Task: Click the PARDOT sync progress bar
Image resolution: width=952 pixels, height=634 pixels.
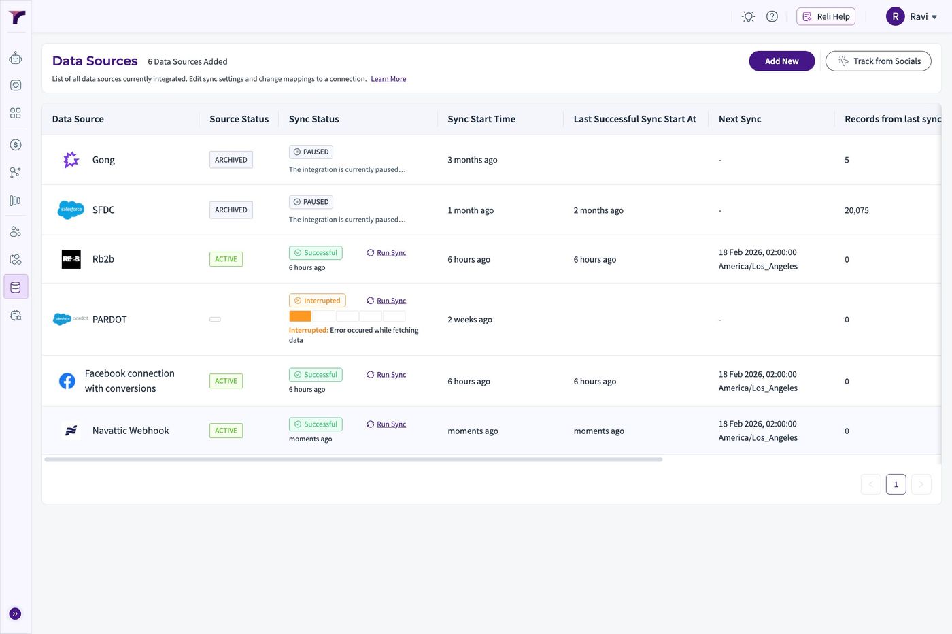Action: pyautogui.click(x=347, y=316)
